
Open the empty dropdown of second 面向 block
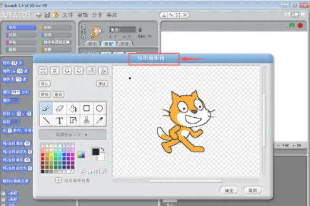pyautogui.click(x=15, y=100)
